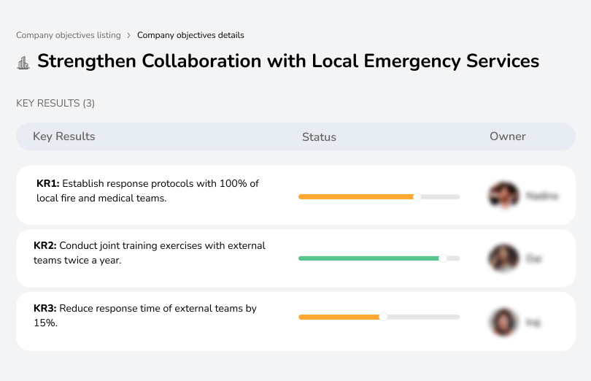This screenshot has width=591, height=381.
Task: Click the Owner column header
Action: click(x=507, y=136)
